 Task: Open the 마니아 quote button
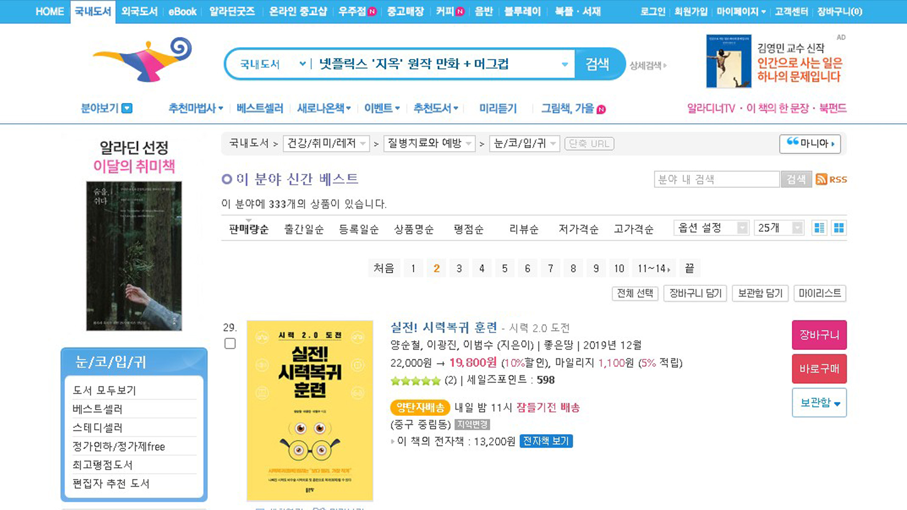tap(810, 144)
